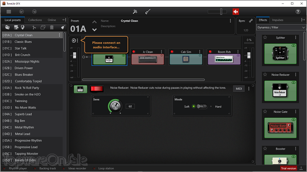Toggle the Backing track indicator
Viewport: 307px width, 172px height.
click(x=35, y=168)
